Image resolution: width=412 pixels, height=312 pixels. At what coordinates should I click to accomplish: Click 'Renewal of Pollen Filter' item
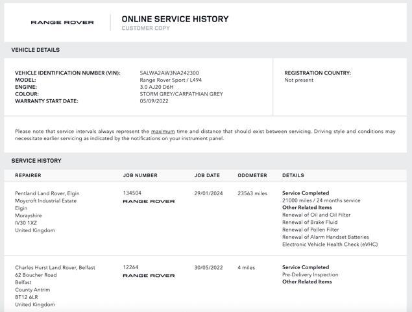[x=311, y=229]
